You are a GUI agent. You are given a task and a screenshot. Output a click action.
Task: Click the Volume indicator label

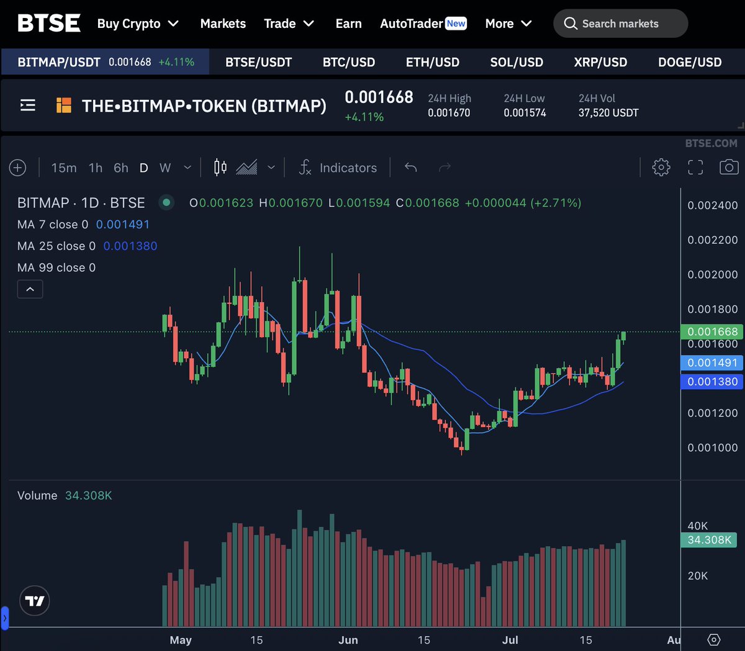pos(37,495)
